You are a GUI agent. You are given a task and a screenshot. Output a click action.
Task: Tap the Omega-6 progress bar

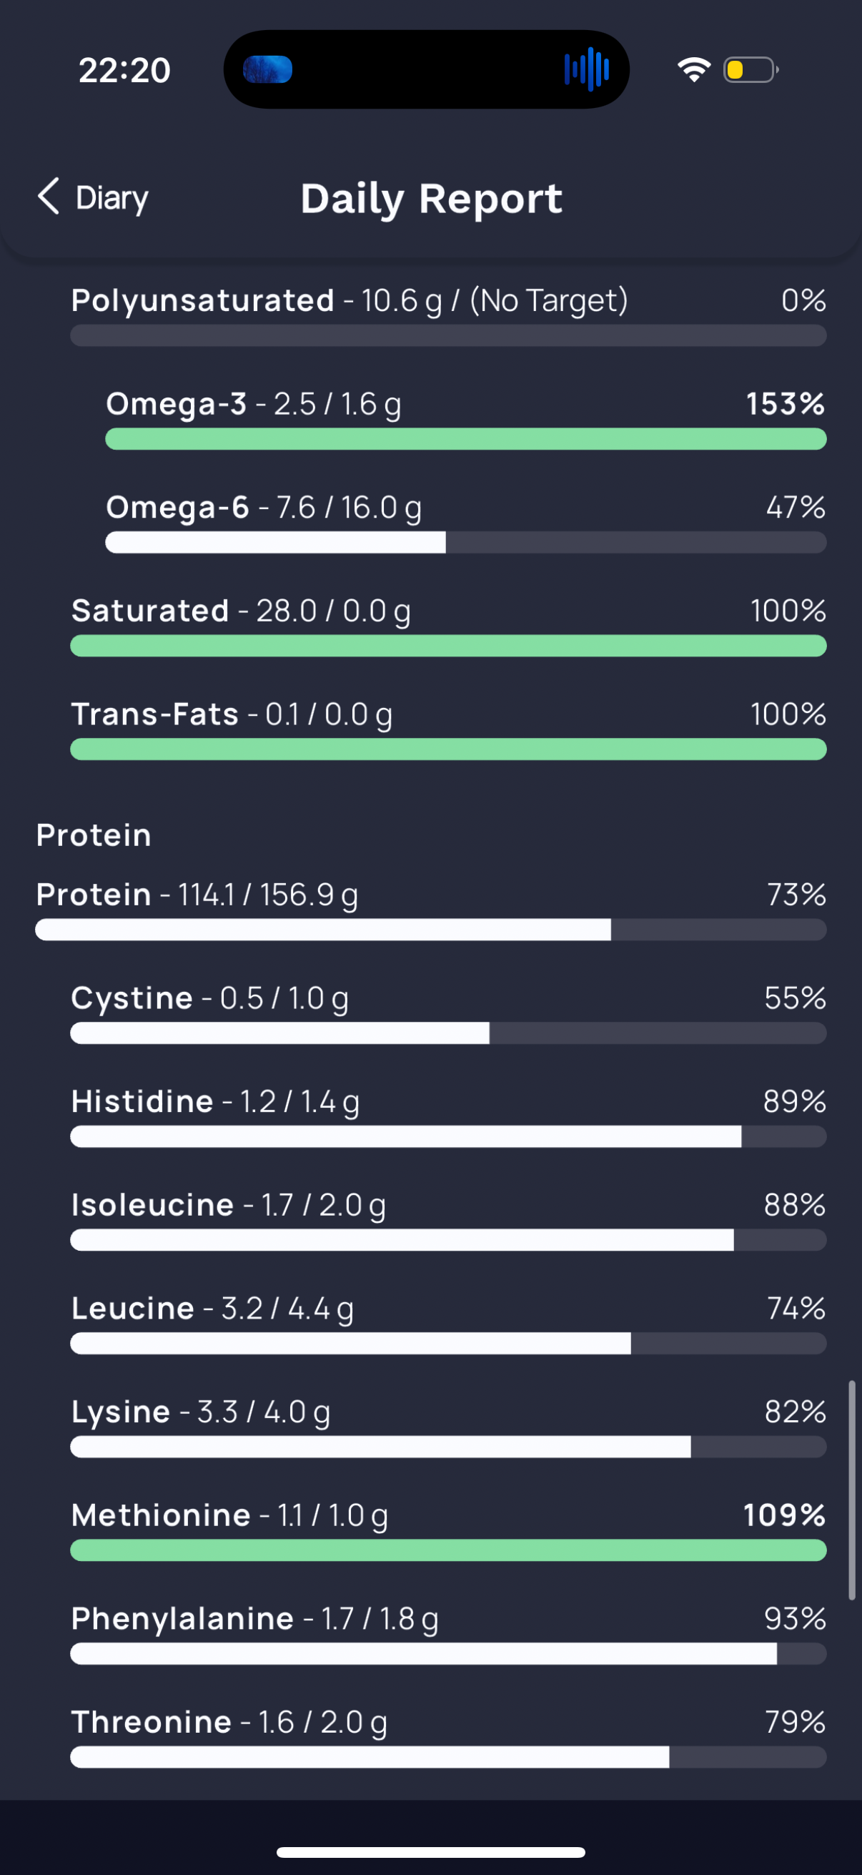[465, 542]
